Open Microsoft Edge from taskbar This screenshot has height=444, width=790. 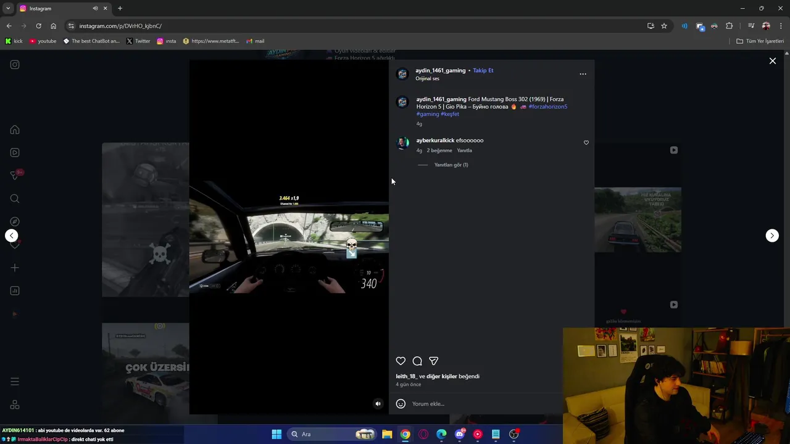(441, 434)
